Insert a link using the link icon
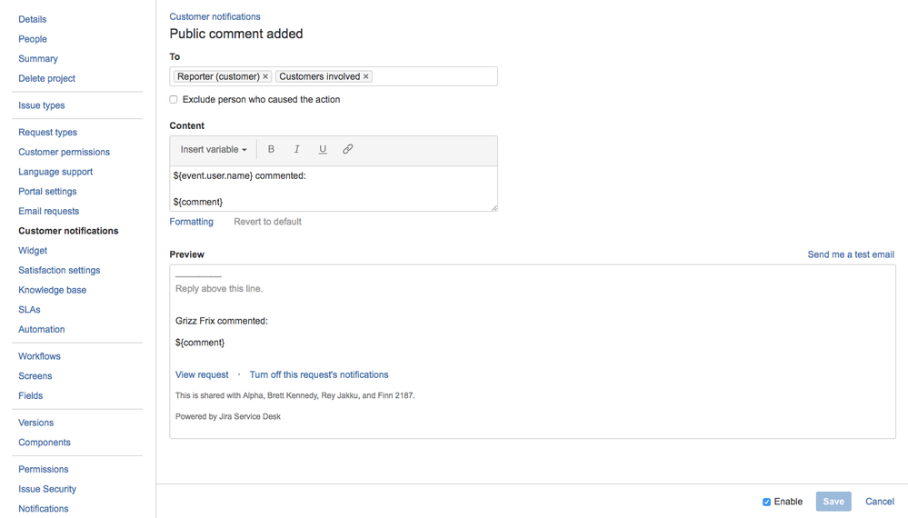 coord(347,149)
